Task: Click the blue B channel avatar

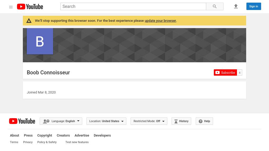Action: [40, 41]
